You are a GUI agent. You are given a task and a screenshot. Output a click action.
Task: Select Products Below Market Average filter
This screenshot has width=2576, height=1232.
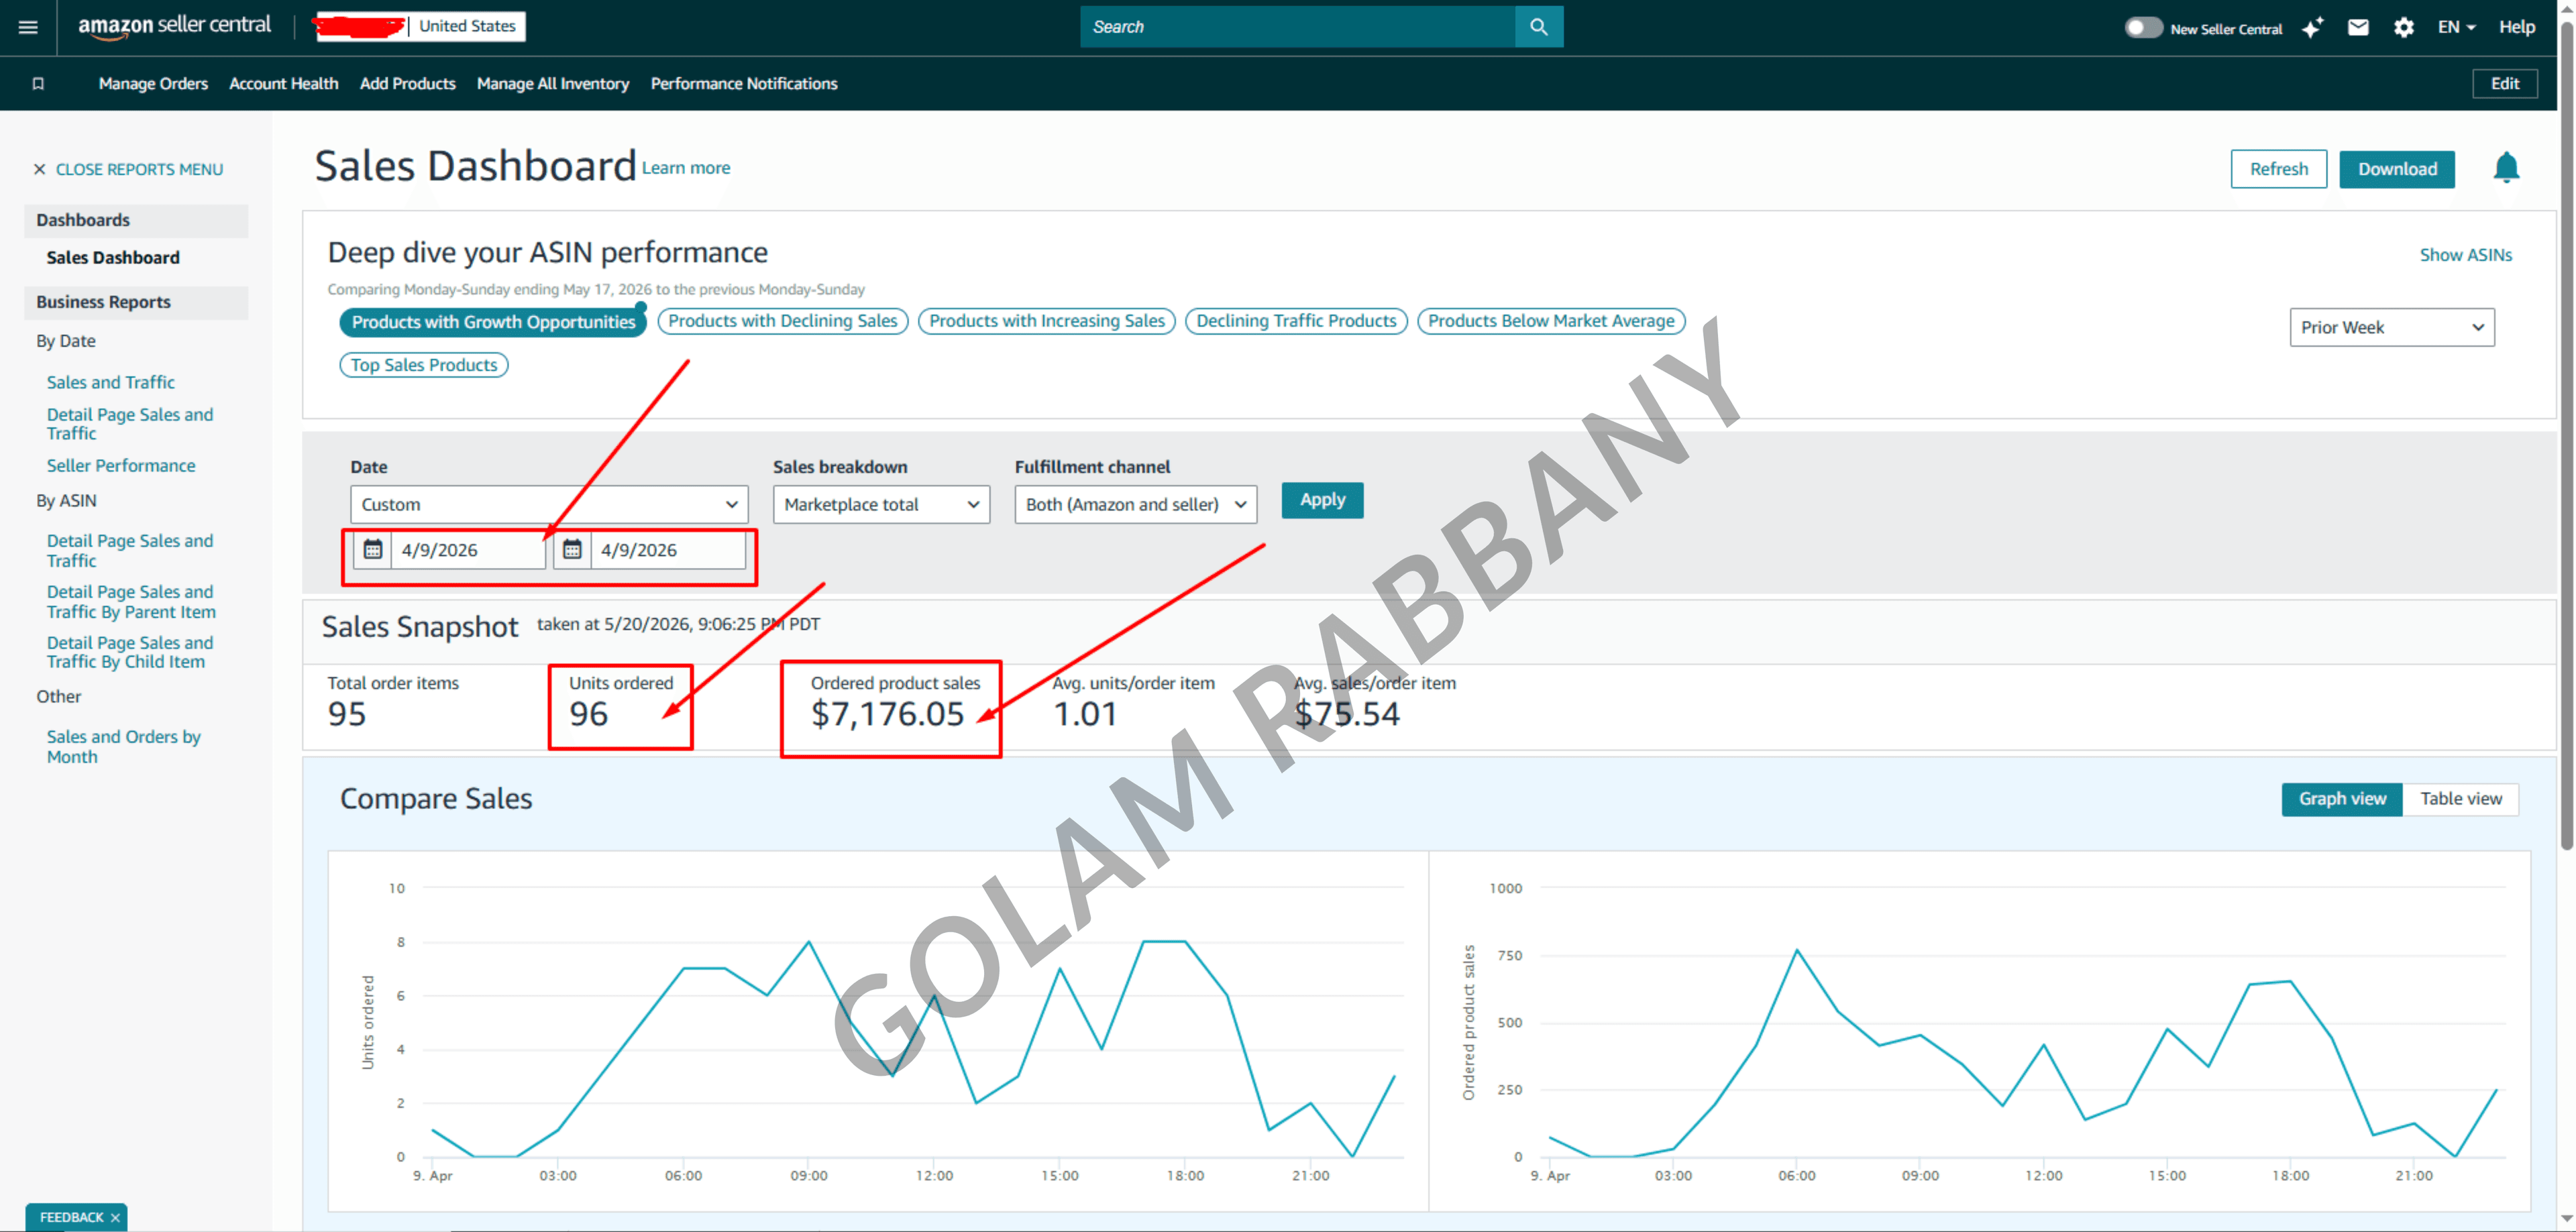point(1551,321)
